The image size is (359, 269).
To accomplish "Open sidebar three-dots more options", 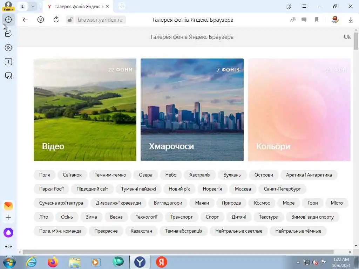I will (x=8, y=247).
